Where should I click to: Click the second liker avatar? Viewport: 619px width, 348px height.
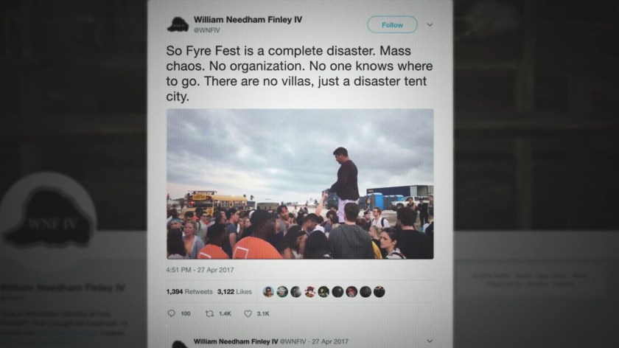281,292
